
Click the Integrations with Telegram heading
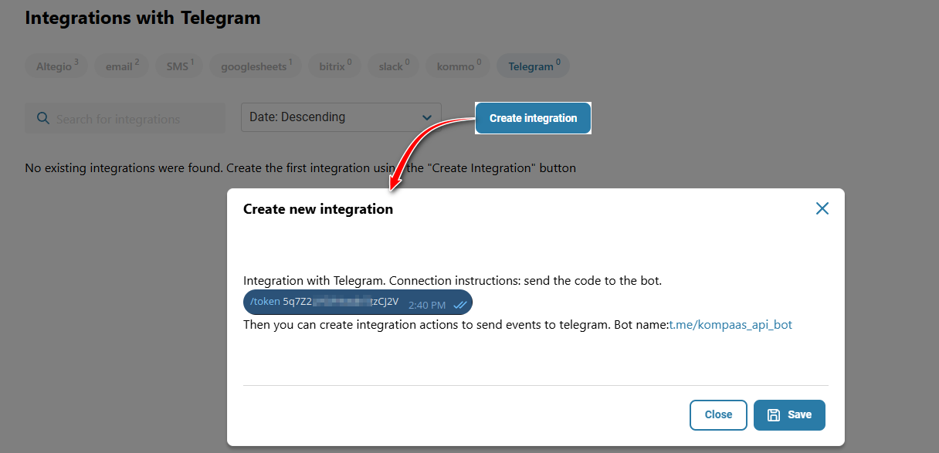point(143,18)
